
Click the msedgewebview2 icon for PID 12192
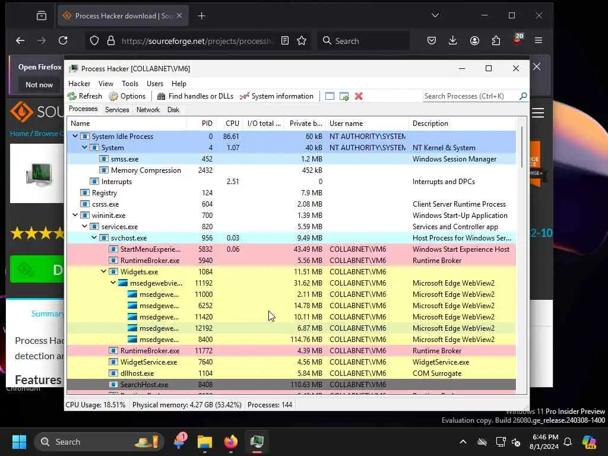pyautogui.click(x=132, y=328)
